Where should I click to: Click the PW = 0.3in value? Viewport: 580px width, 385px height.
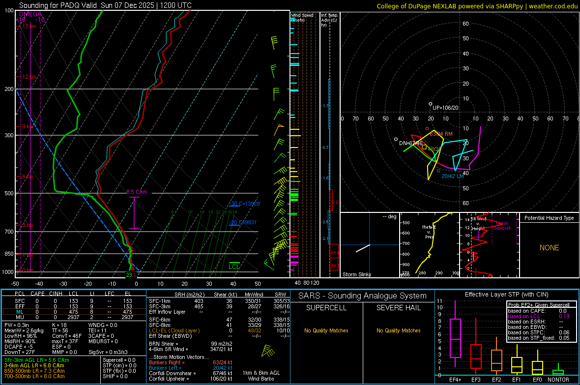[x=17, y=325]
